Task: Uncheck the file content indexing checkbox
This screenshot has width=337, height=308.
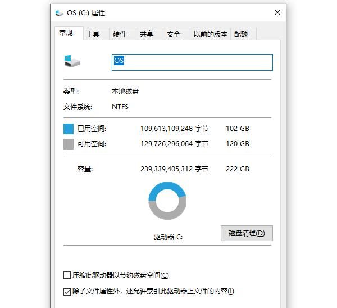Action: [67, 292]
